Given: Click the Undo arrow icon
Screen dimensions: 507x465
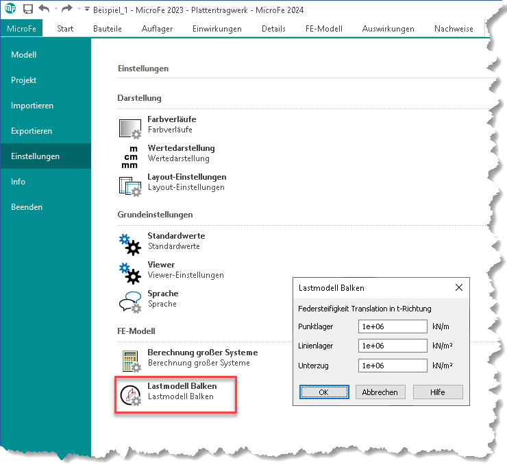Looking at the screenshot, I should [x=44, y=9].
